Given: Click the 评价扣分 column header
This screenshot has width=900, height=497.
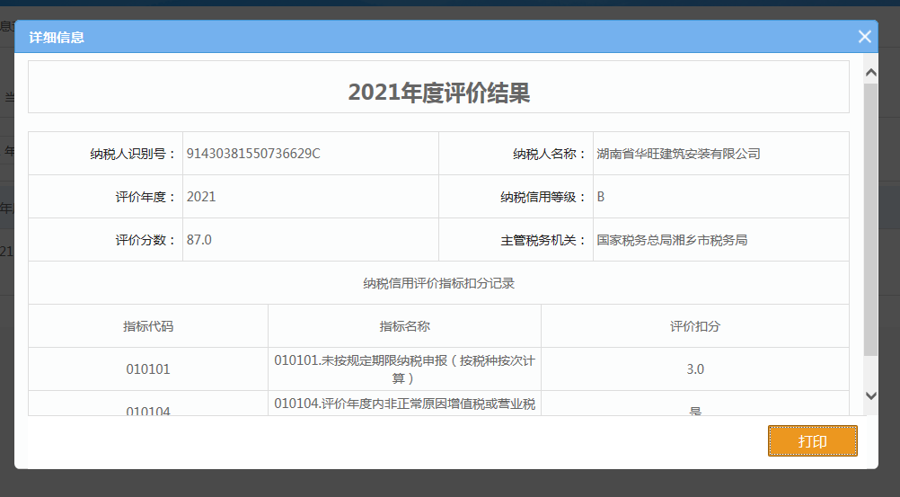Looking at the screenshot, I should pos(695,326).
